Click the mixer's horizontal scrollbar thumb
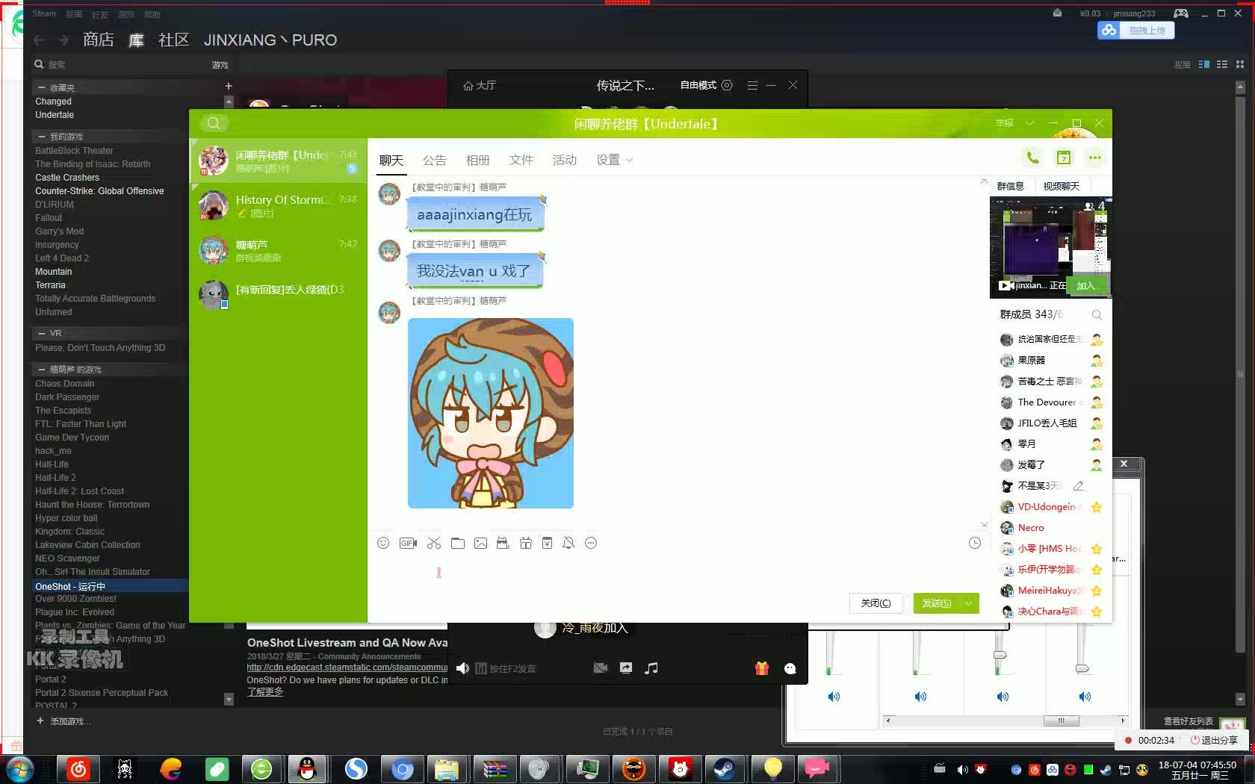 (1061, 721)
